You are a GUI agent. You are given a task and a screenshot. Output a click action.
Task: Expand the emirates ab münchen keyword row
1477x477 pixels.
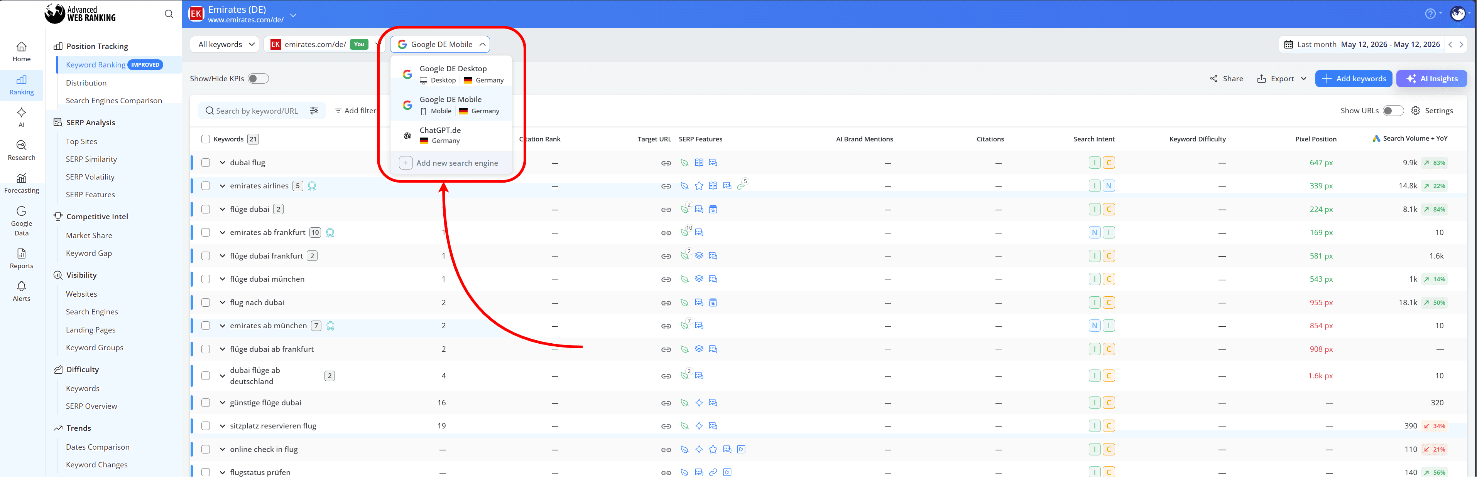click(223, 326)
